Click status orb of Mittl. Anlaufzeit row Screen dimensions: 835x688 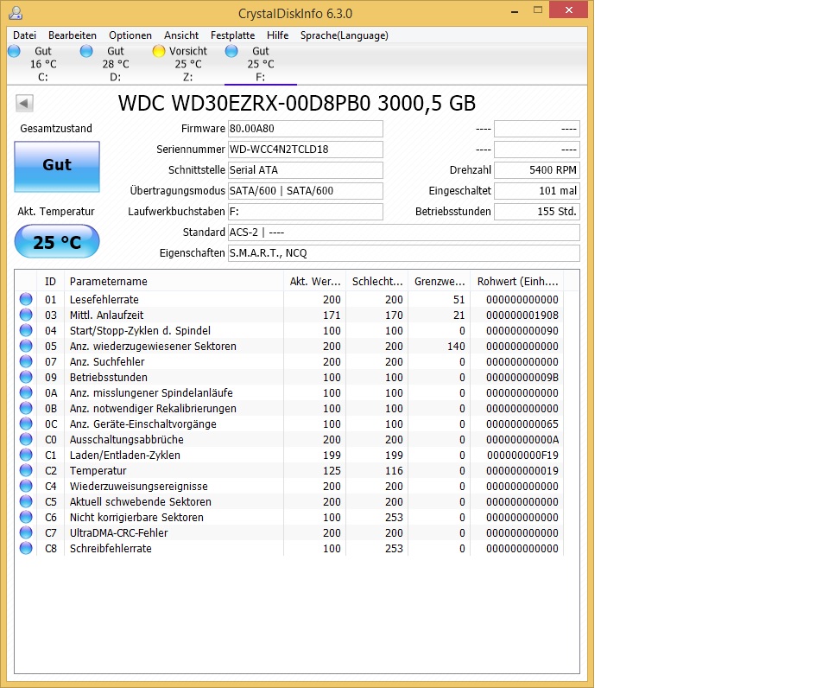(x=26, y=315)
